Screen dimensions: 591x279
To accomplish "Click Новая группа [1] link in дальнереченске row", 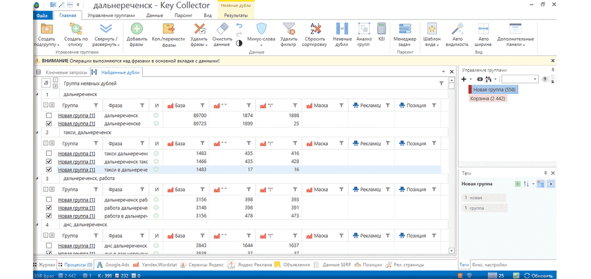I will 76,124.
